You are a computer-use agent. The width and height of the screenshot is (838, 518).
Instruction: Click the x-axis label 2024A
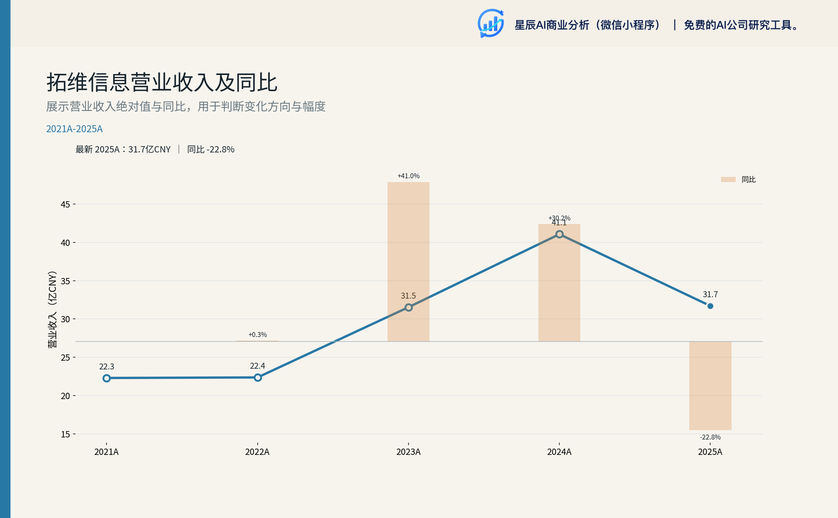coord(559,452)
